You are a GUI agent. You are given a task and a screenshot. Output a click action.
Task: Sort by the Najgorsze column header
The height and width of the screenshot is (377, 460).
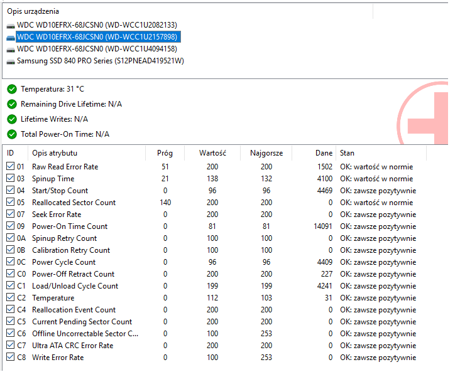tap(266, 153)
